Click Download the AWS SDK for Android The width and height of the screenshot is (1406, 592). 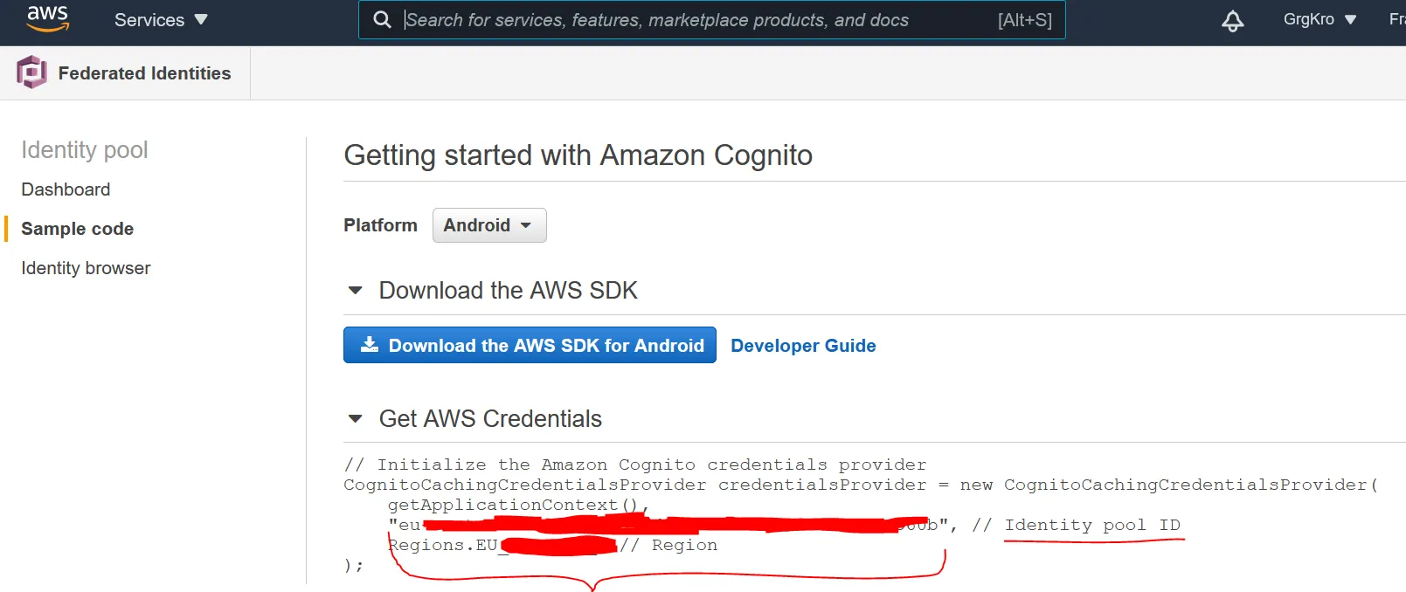pyautogui.click(x=530, y=346)
